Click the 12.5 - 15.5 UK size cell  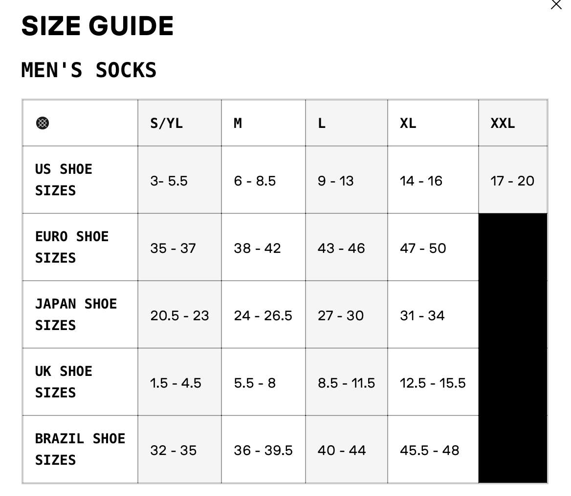(433, 383)
